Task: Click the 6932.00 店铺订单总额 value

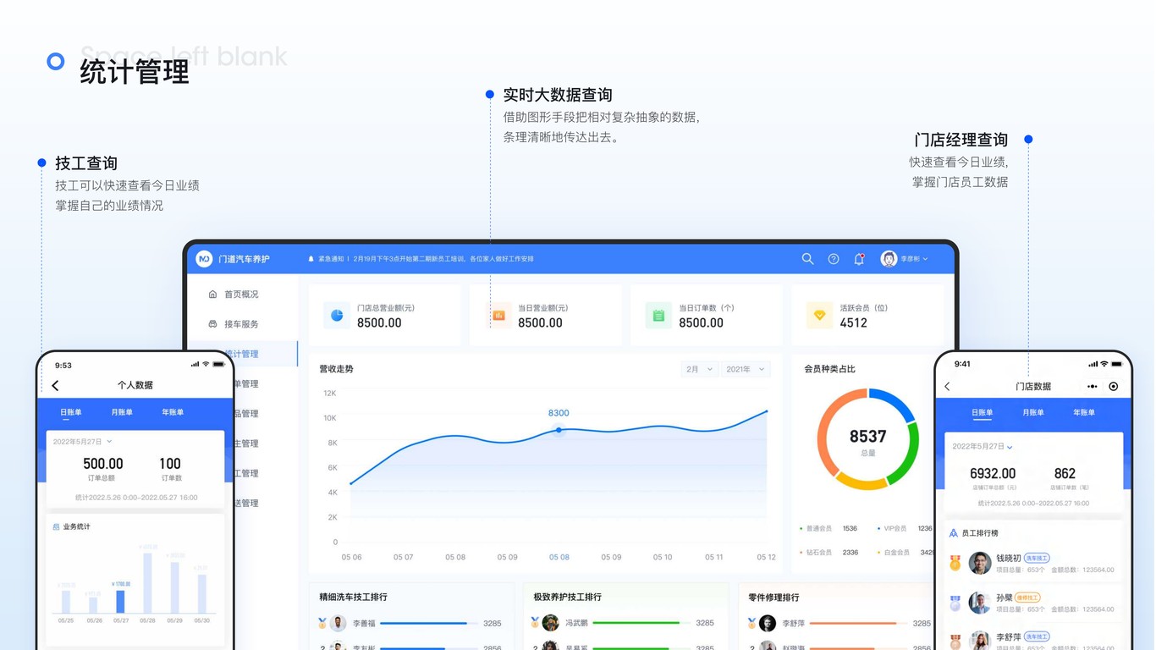Action: tap(993, 474)
